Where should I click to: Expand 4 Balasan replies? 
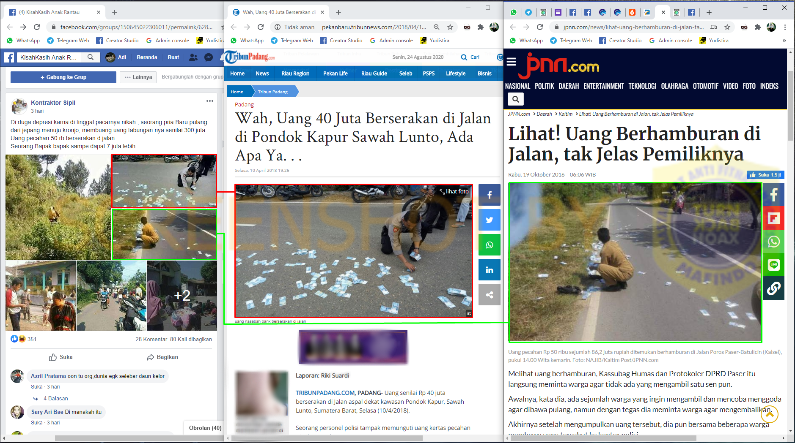(x=55, y=398)
